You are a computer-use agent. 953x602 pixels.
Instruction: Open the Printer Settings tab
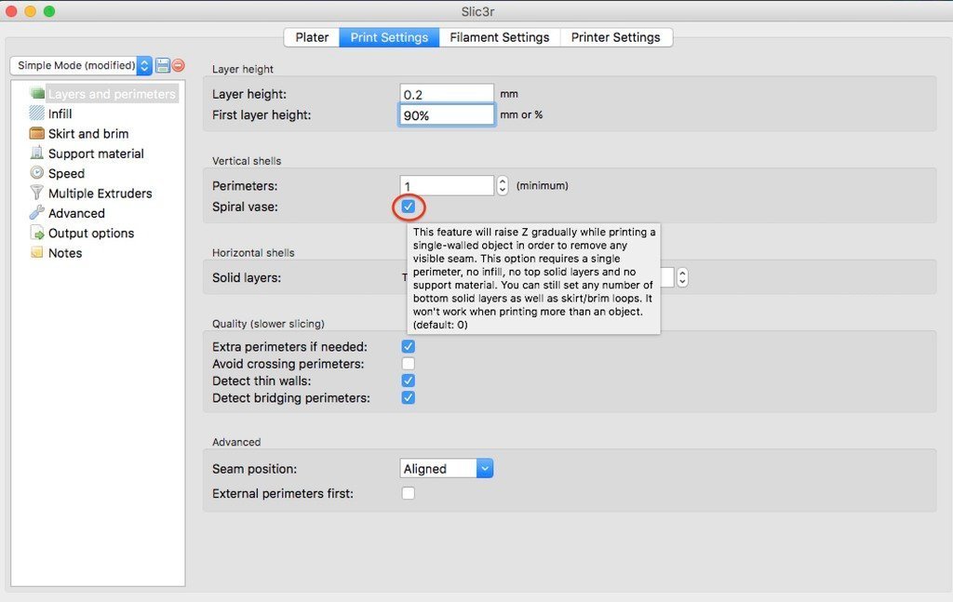click(616, 37)
